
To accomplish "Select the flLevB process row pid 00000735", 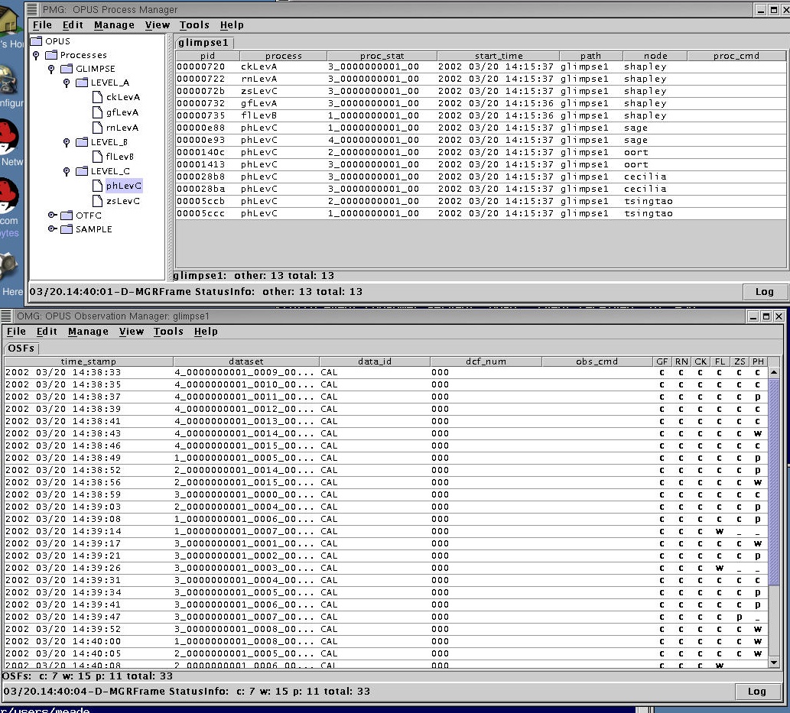I will click(480, 115).
